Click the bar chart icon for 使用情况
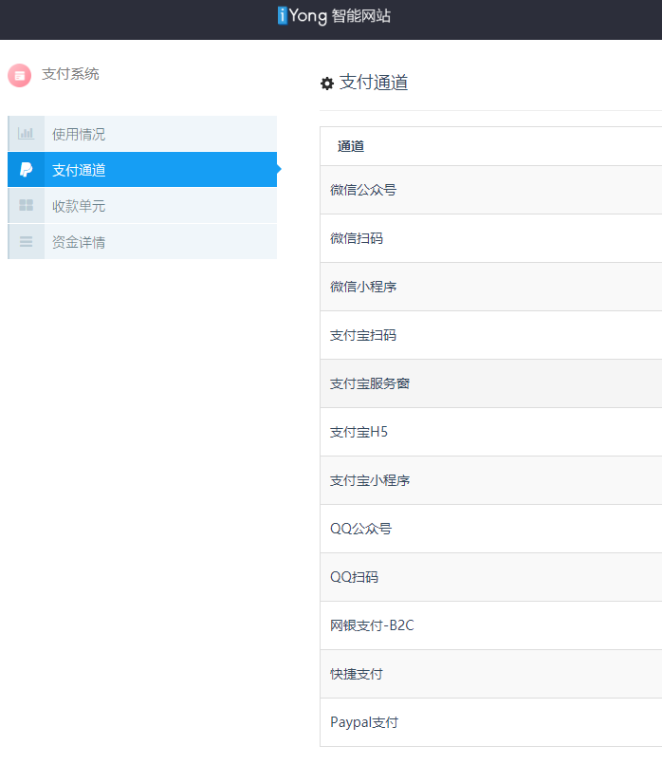The image size is (662, 764). [26, 134]
